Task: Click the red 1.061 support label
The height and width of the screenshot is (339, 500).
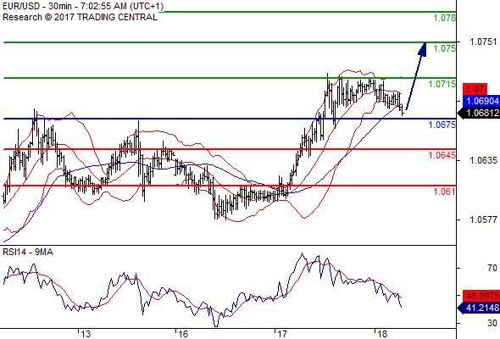Action: coord(444,192)
